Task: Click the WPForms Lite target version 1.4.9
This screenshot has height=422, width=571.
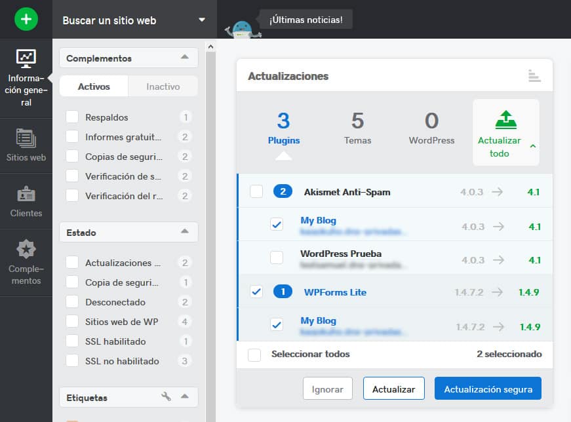Action: [x=529, y=292]
